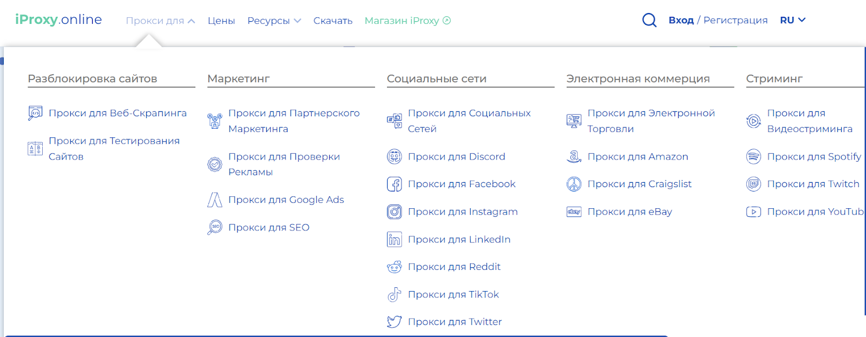Click the Spotify logo icon
The width and height of the screenshot is (866, 337).
click(753, 157)
